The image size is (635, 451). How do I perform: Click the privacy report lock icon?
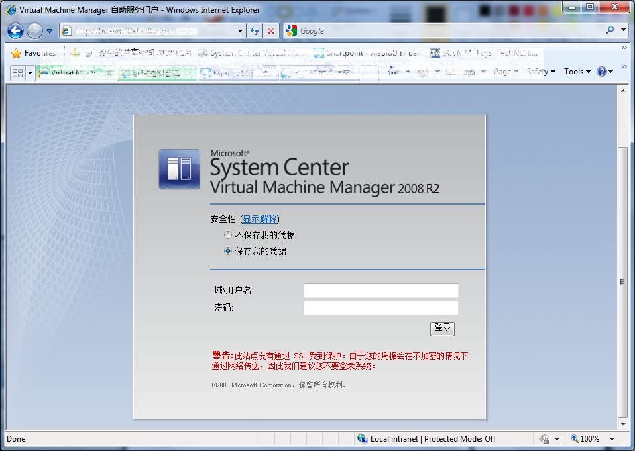click(x=544, y=439)
